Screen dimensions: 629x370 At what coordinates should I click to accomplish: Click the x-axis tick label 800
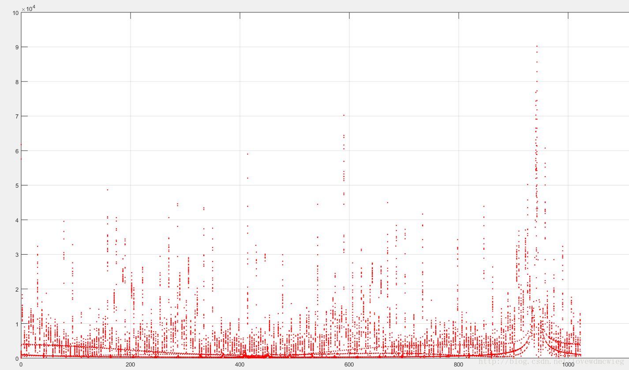click(x=458, y=365)
